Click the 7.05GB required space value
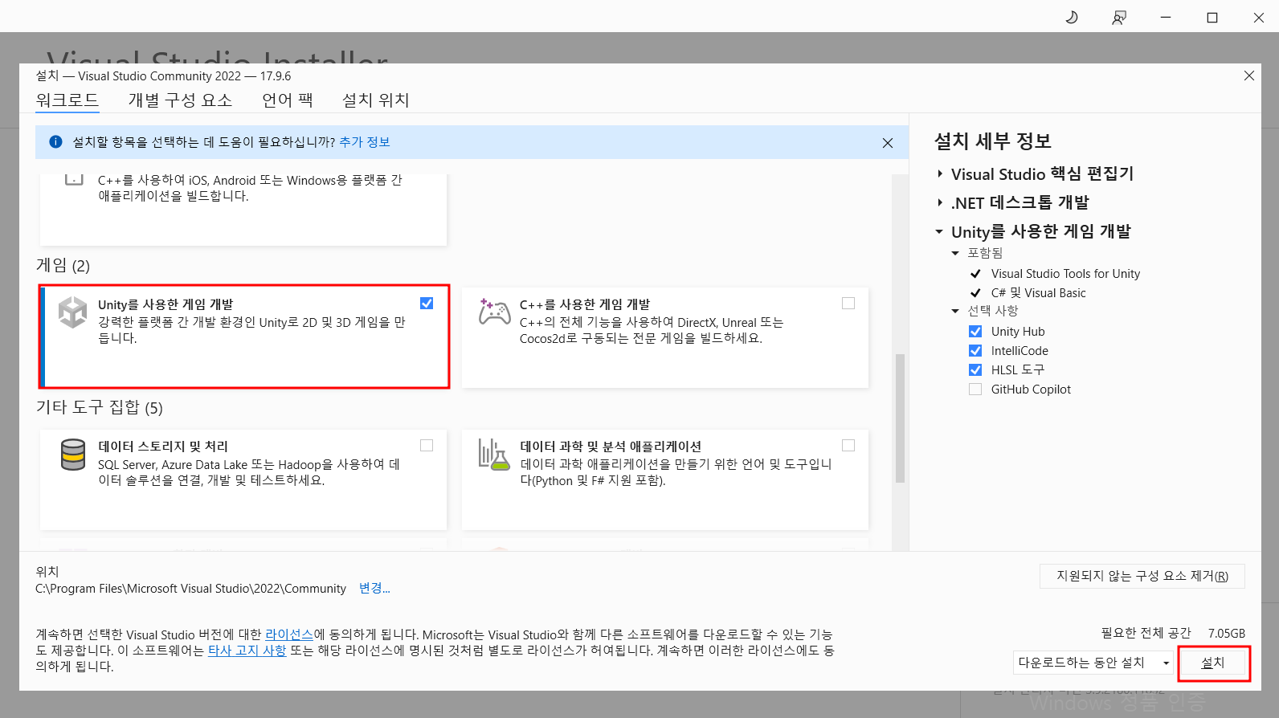1279x718 pixels. (x=1227, y=633)
